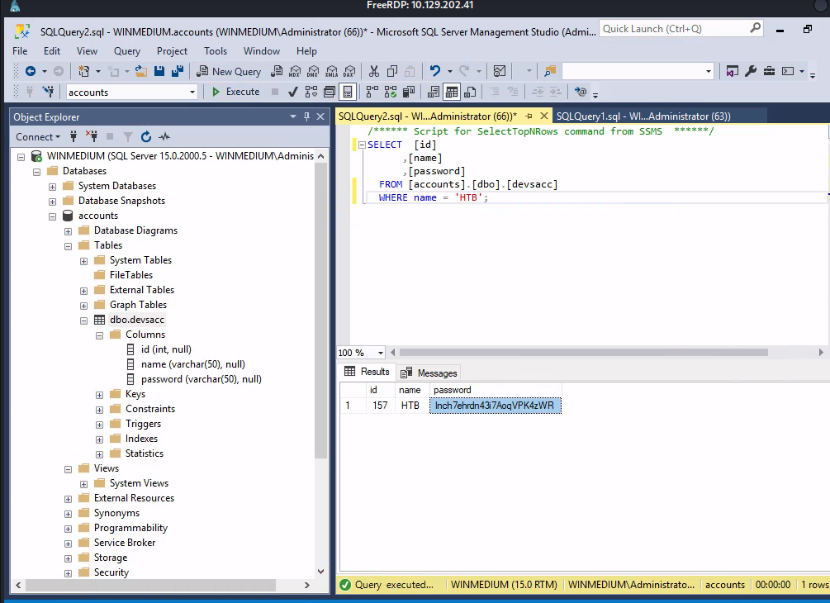Open Activity Monitor from Object Explorer toolbar
Screen dimensions: 830x603
pyautogui.click(x=164, y=137)
